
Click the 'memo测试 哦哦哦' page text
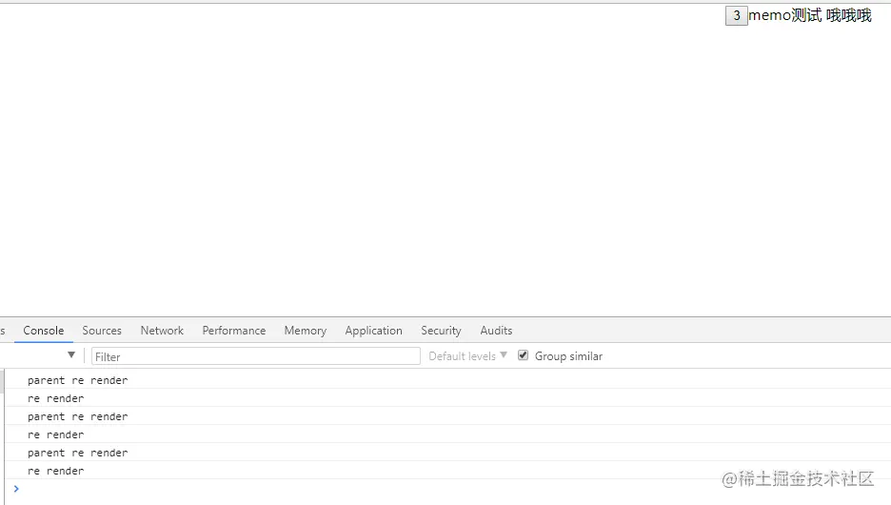(x=810, y=15)
